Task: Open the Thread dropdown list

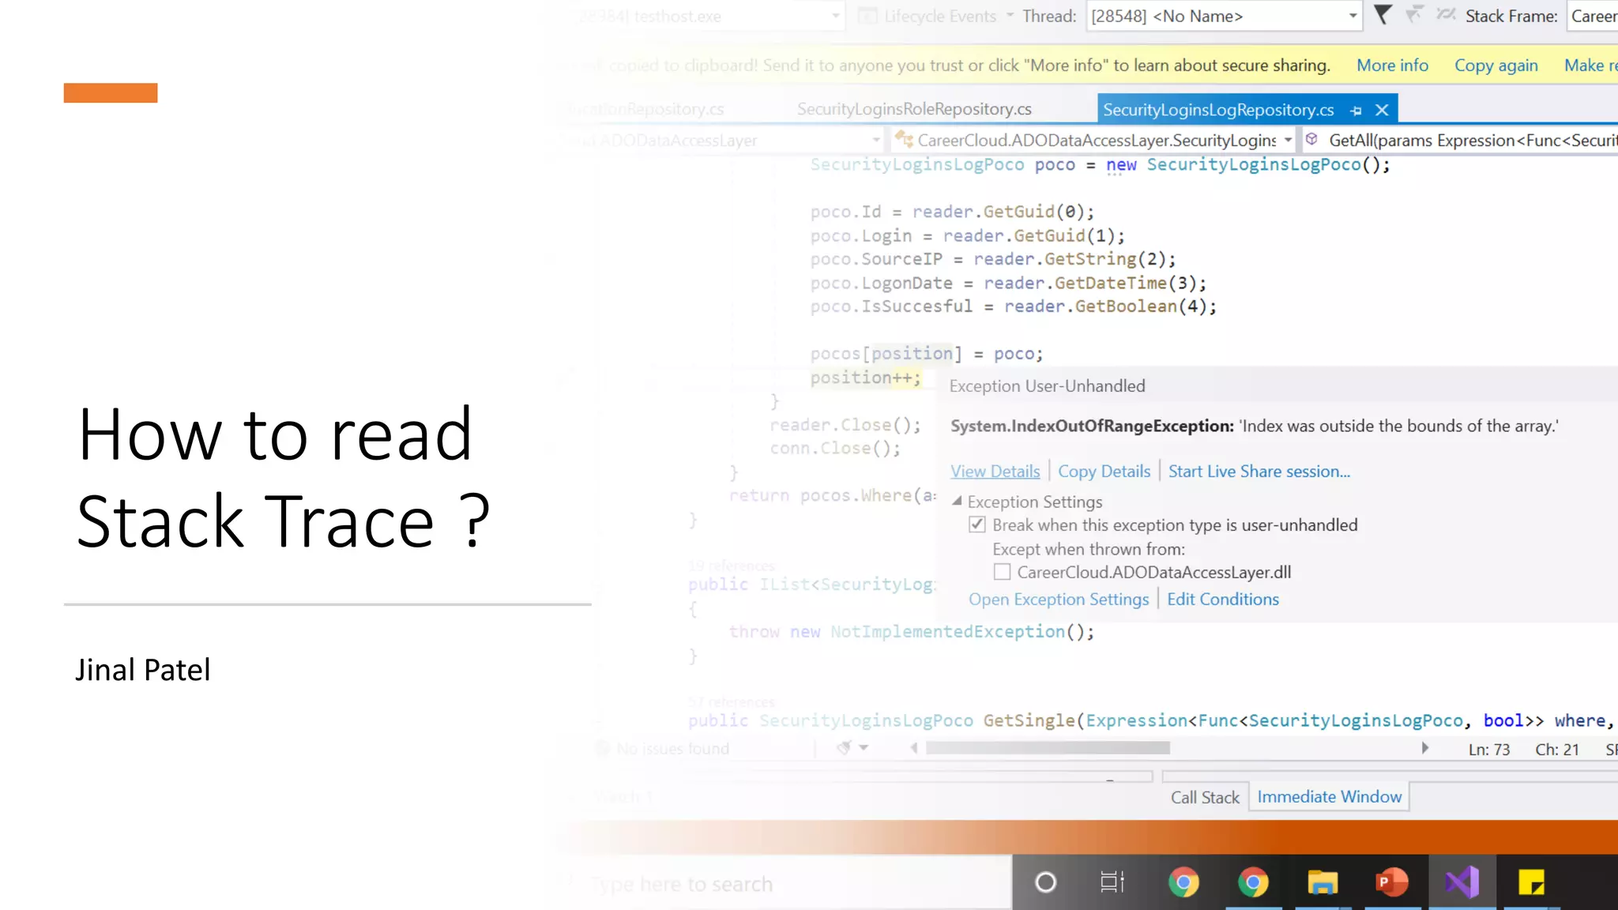Action: click(x=1353, y=16)
